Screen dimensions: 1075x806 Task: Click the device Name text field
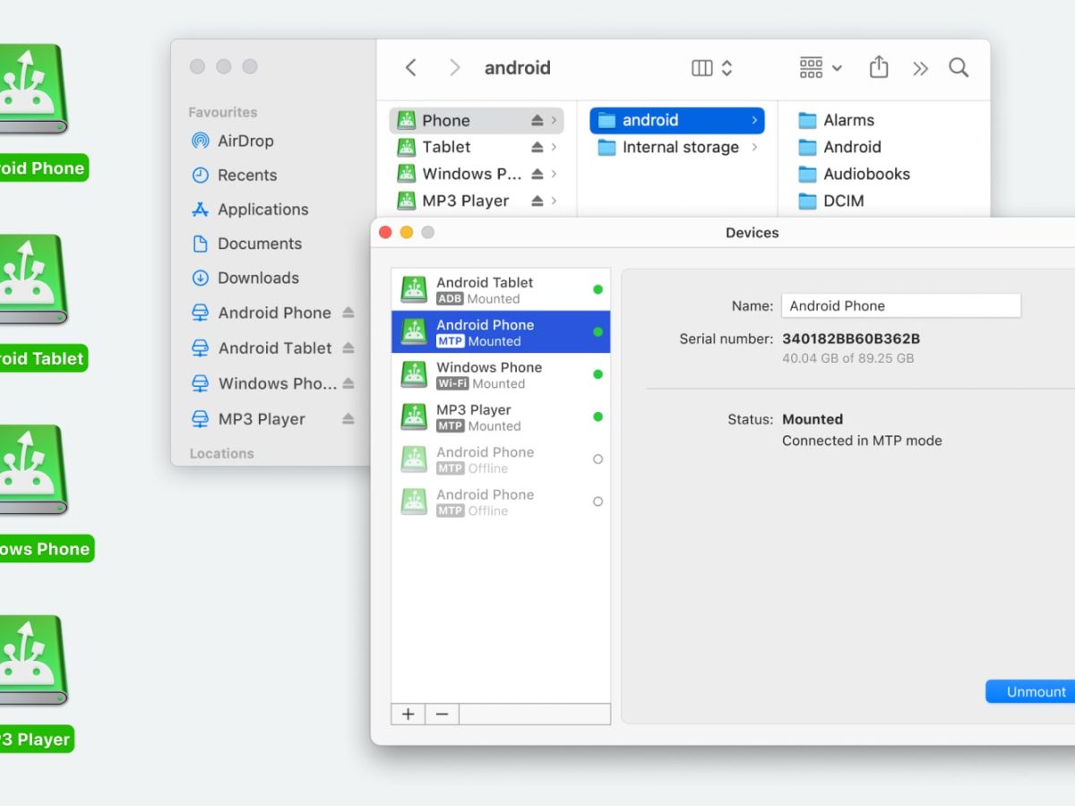[x=900, y=305]
